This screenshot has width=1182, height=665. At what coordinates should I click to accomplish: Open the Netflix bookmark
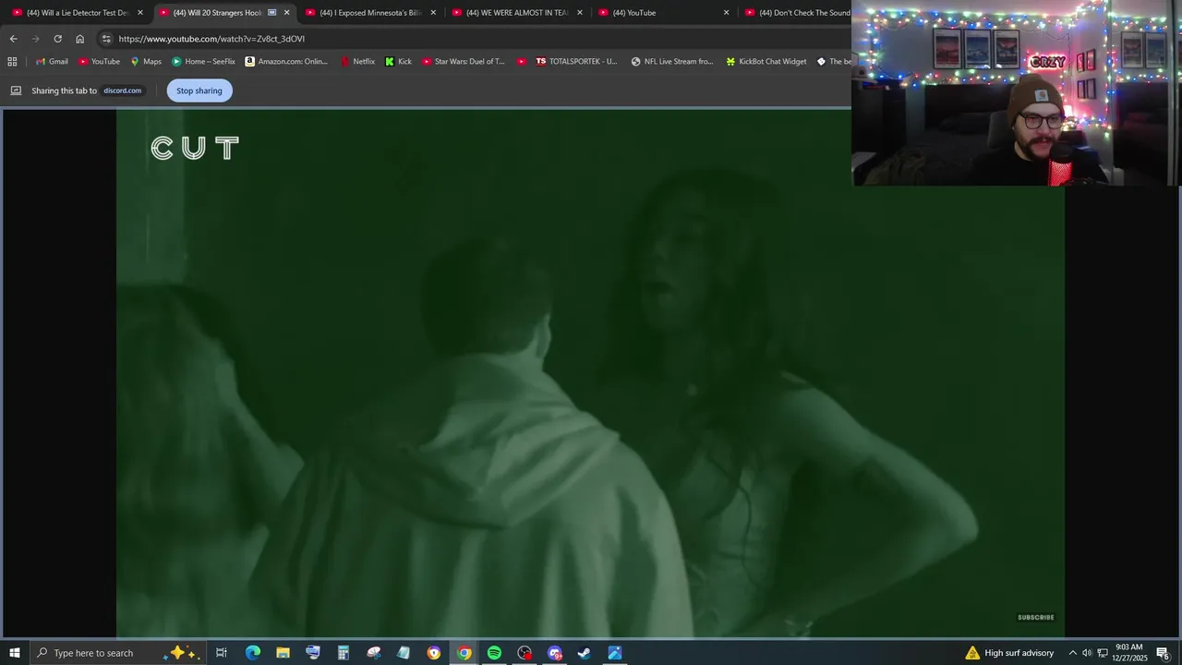pos(357,62)
